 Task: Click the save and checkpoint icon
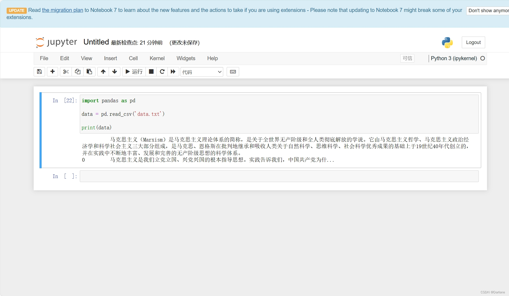click(39, 72)
